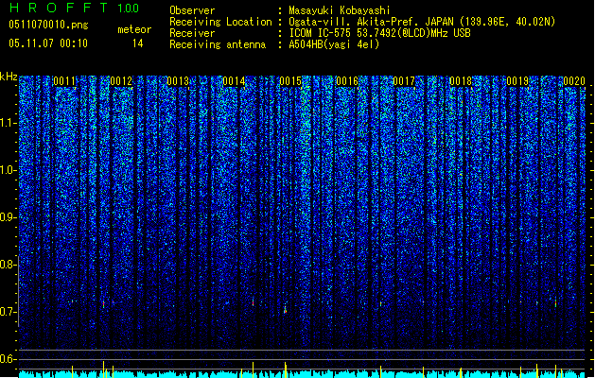Click time marker 0012 on spectrogram

click(x=121, y=81)
